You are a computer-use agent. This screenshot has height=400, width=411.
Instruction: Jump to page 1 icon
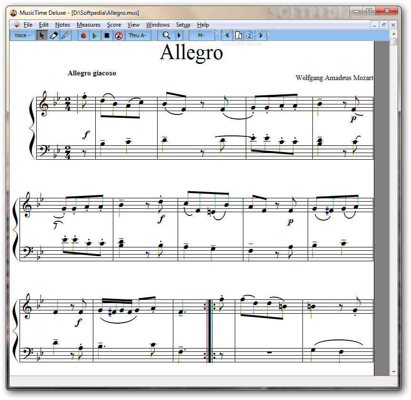239,35
